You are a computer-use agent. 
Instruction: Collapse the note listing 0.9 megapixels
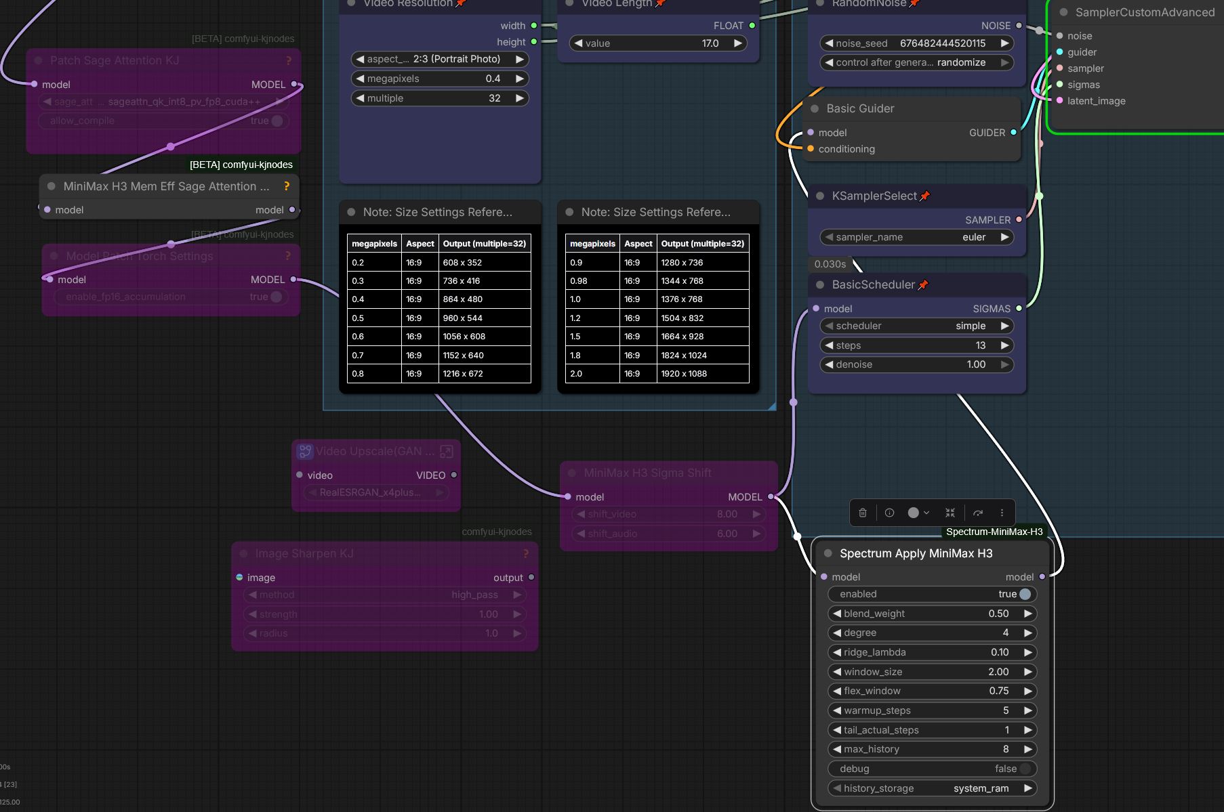click(569, 212)
